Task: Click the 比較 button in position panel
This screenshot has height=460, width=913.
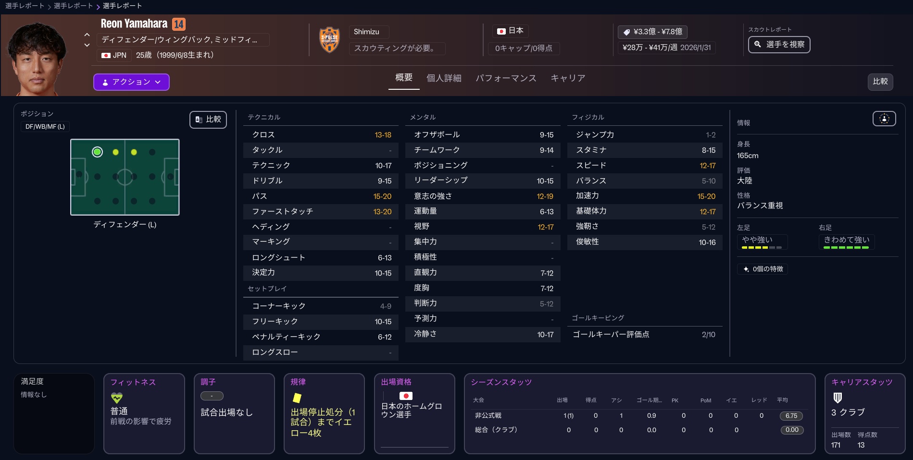Action: click(208, 120)
